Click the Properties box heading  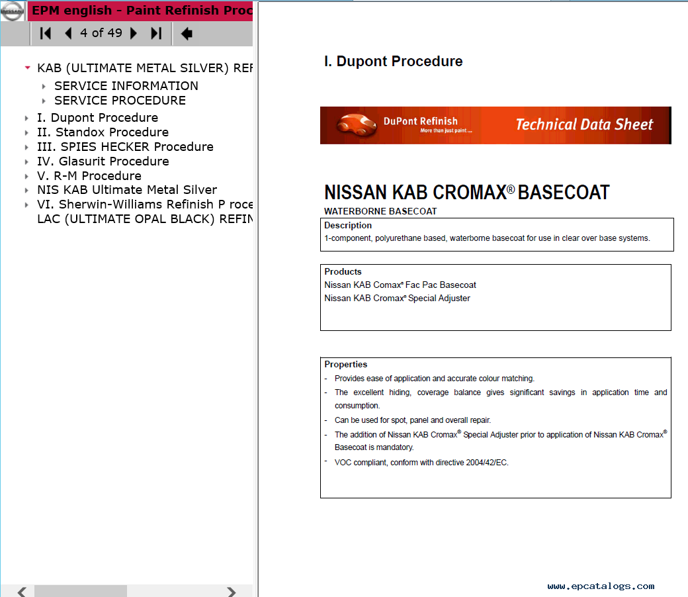pyautogui.click(x=346, y=364)
